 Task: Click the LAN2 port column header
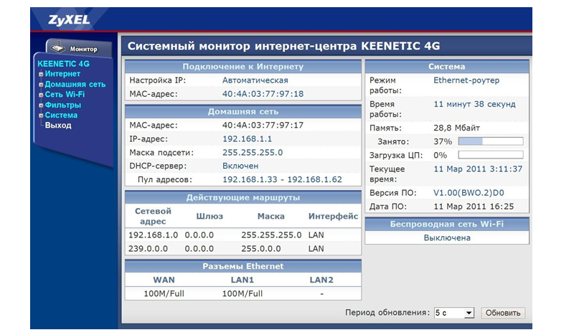321,280
